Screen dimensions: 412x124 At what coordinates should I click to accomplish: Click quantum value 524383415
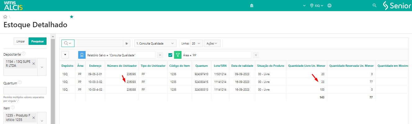(201, 82)
